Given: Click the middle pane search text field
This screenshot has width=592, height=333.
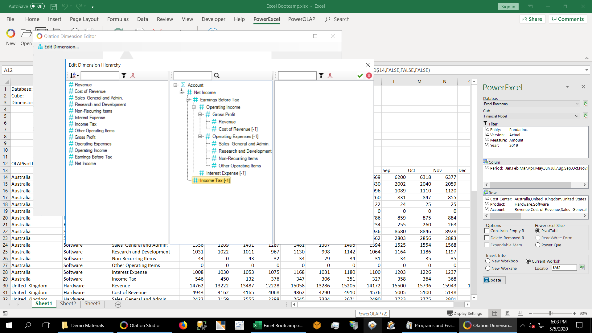Looking at the screenshot, I should [193, 76].
